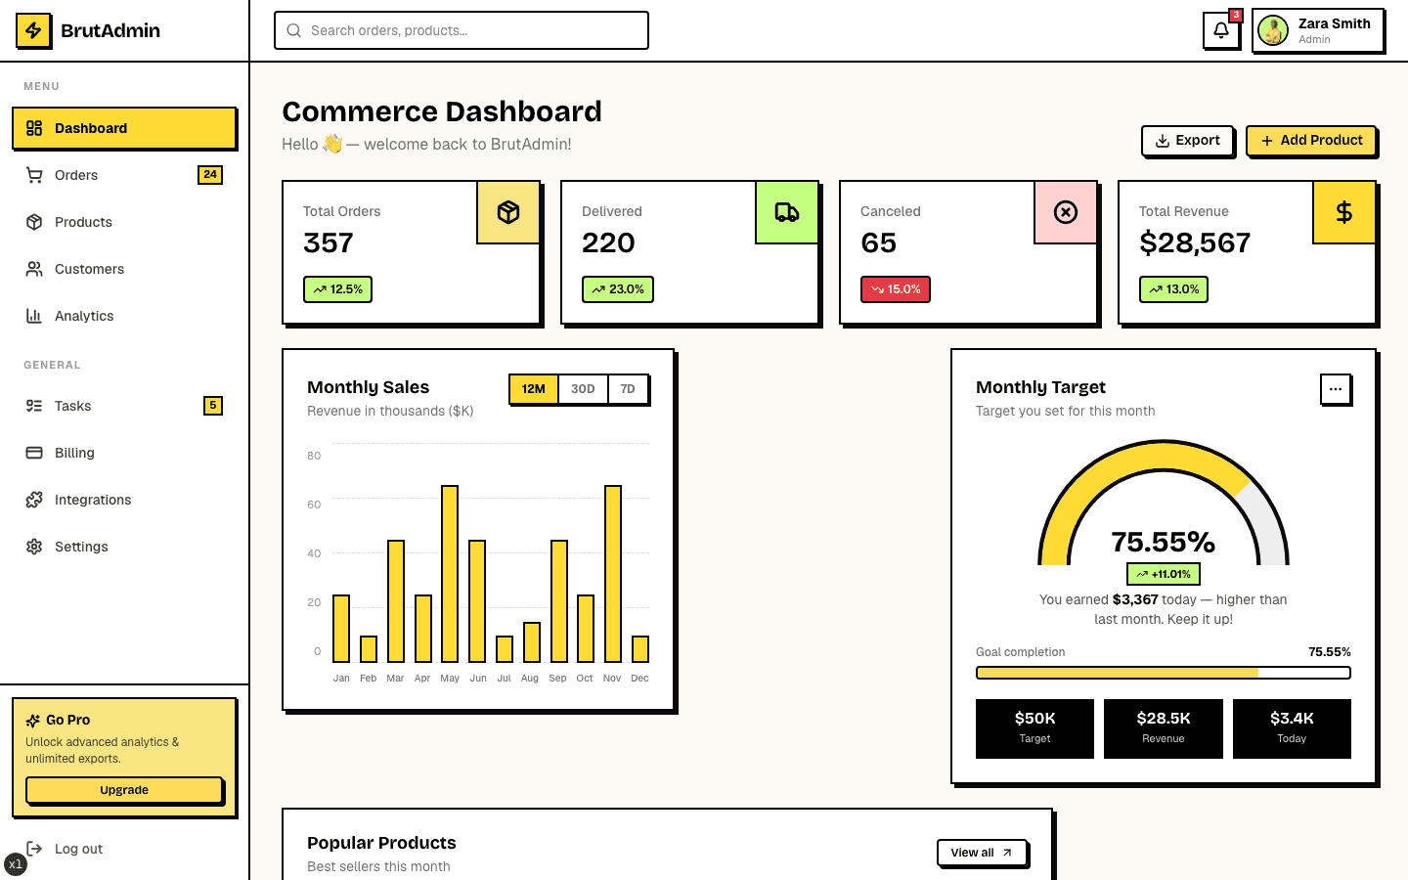The width and height of the screenshot is (1408, 880).
Task: Navigate to Customers
Action: (x=124, y=269)
